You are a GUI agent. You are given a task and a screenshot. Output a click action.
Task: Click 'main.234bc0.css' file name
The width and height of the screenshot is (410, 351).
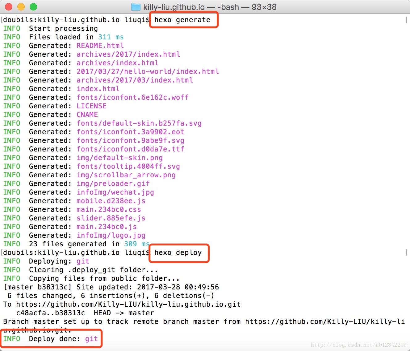click(x=109, y=210)
